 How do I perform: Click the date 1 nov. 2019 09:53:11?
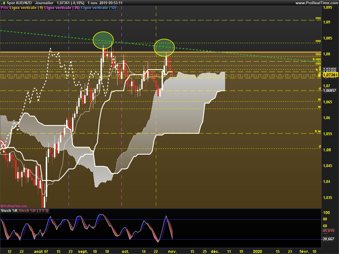pyautogui.click(x=105, y=3)
